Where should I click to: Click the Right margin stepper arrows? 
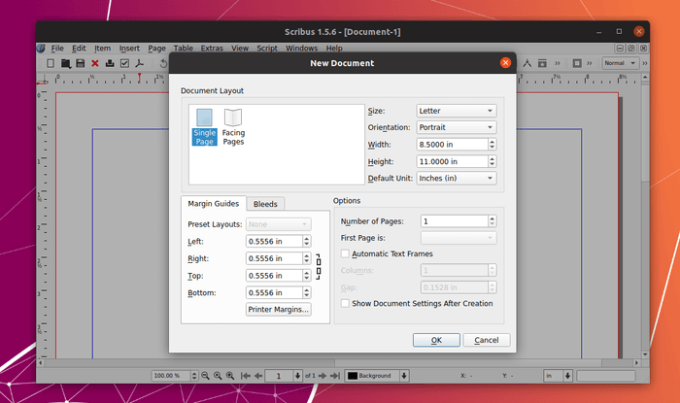click(307, 258)
